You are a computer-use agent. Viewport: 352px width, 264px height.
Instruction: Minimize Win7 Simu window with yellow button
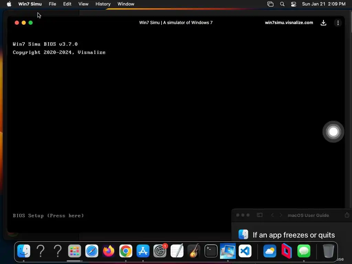[x=24, y=23]
